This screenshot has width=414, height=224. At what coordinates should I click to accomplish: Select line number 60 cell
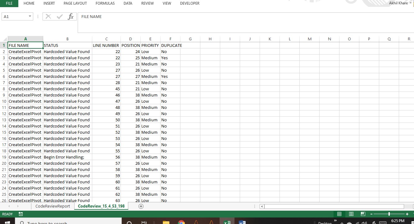[x=106, y=182]
